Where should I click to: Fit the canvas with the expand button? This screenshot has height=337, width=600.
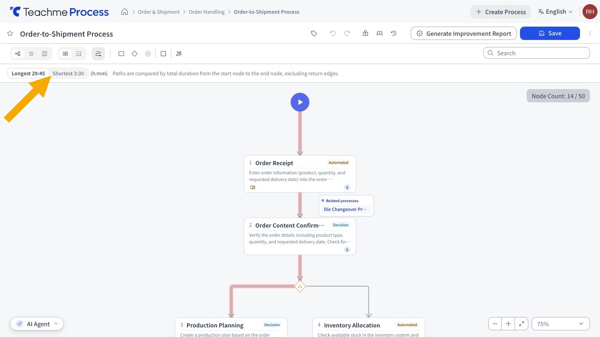click(x=522, y=324)
